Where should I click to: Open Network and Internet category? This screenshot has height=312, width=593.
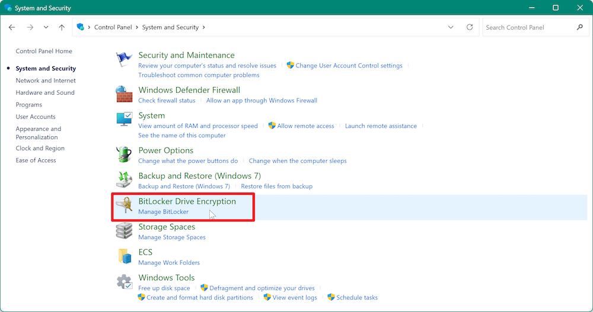click(x=46, y=81)
